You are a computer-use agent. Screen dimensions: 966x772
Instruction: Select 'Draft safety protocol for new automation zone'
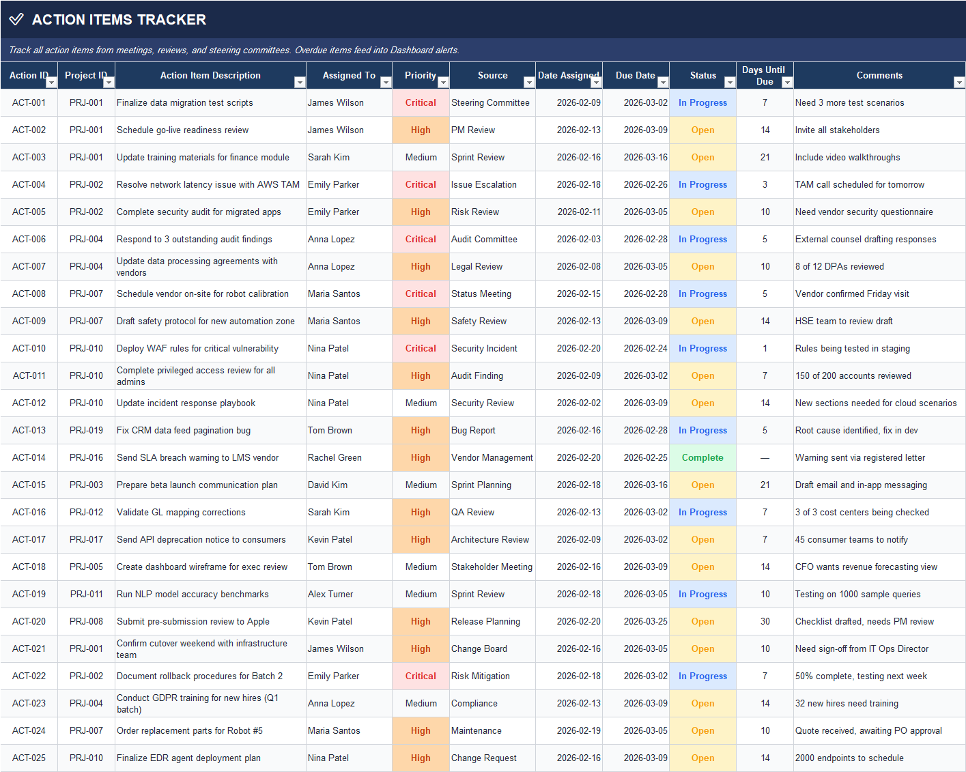(x=210, y=321)
